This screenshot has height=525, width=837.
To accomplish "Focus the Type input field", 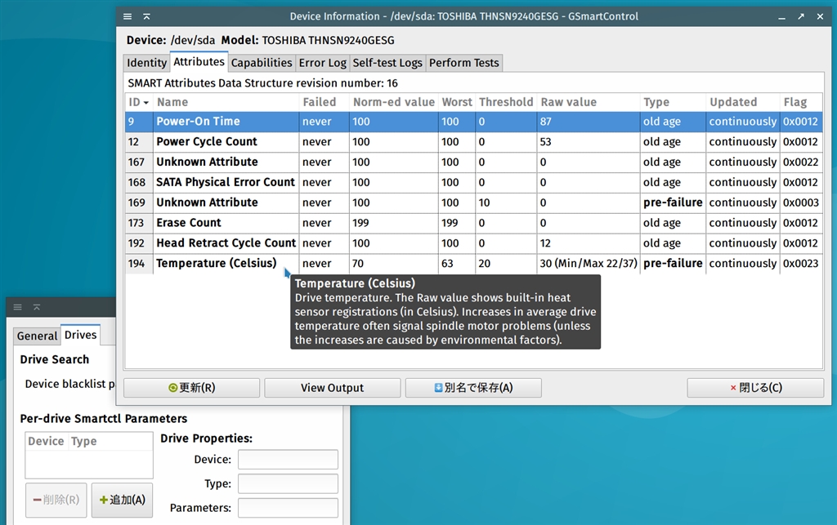I will (288, 484).
